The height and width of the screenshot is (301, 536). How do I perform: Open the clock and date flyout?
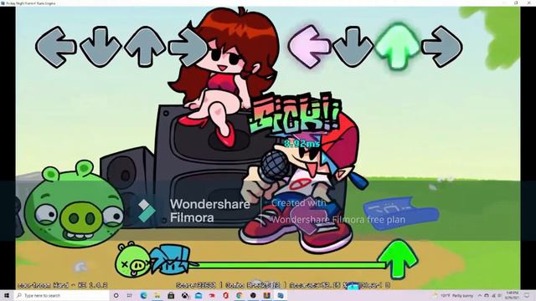(x=512, y=295)
